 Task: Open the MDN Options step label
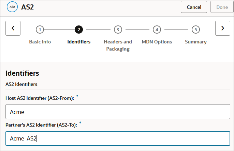157,42
